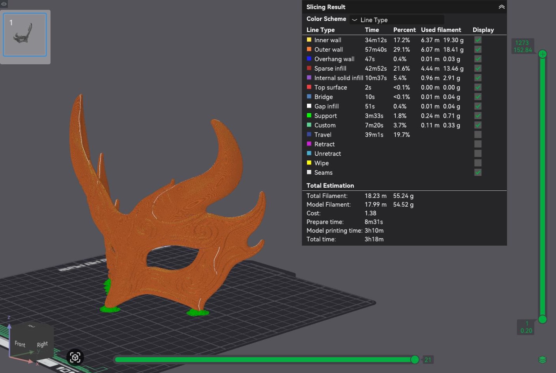
Task: Click the layers stack icon at bottom right
Action: [x=542, y=360]
